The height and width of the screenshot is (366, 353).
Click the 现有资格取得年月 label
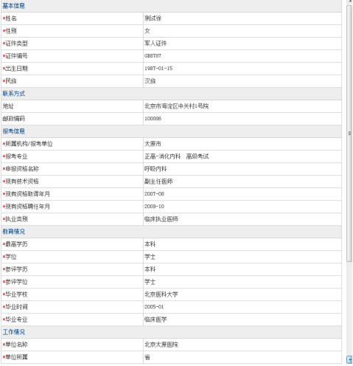click(x=27, y=194)
